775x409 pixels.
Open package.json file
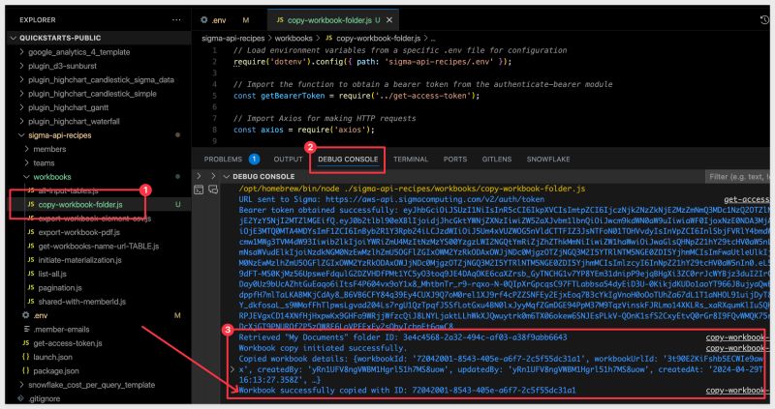(56, 370)
